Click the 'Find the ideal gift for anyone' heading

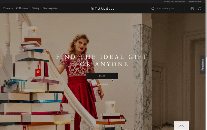pyautogui.click(x=102, y=60)
